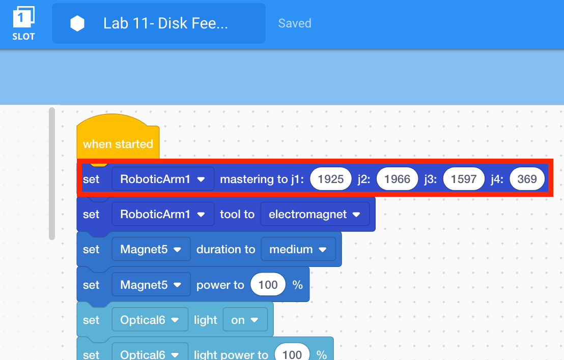Viewport: 564px width, 360px height.
Task: Click the vertical workspace scrollbar
Action: (51, 173)
